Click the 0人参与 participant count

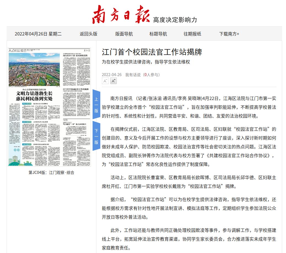(152, 75)
